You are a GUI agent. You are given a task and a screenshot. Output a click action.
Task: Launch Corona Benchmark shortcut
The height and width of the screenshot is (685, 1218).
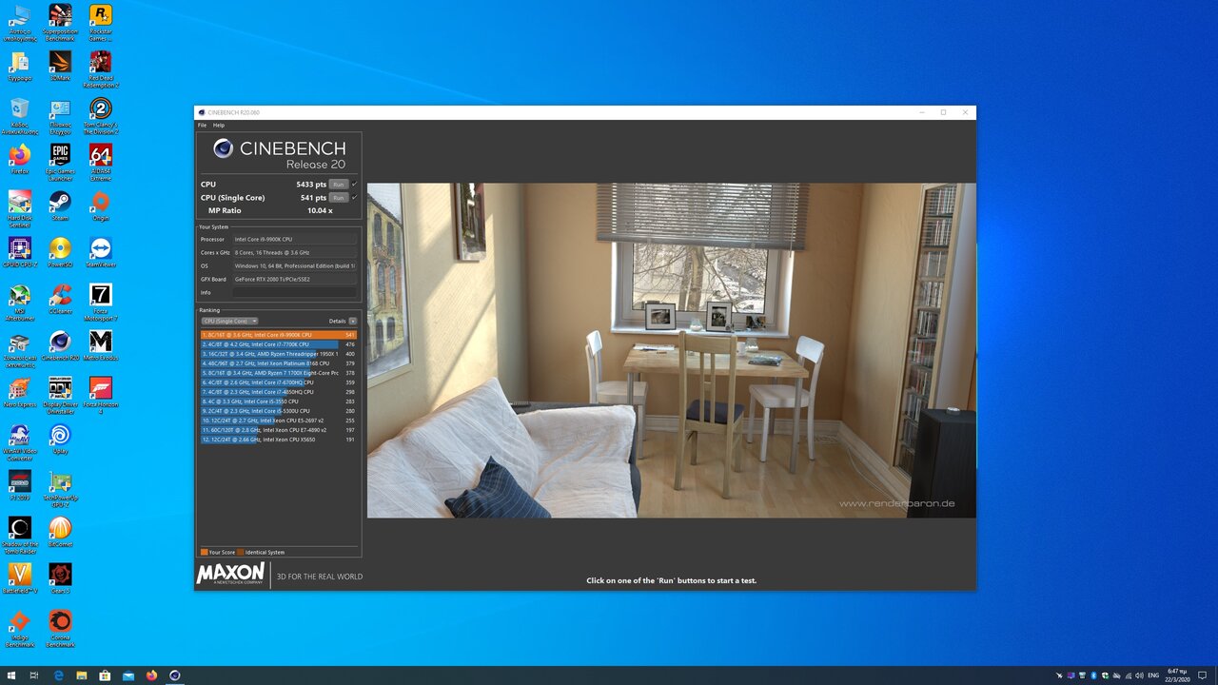click(x=60, y=628)
